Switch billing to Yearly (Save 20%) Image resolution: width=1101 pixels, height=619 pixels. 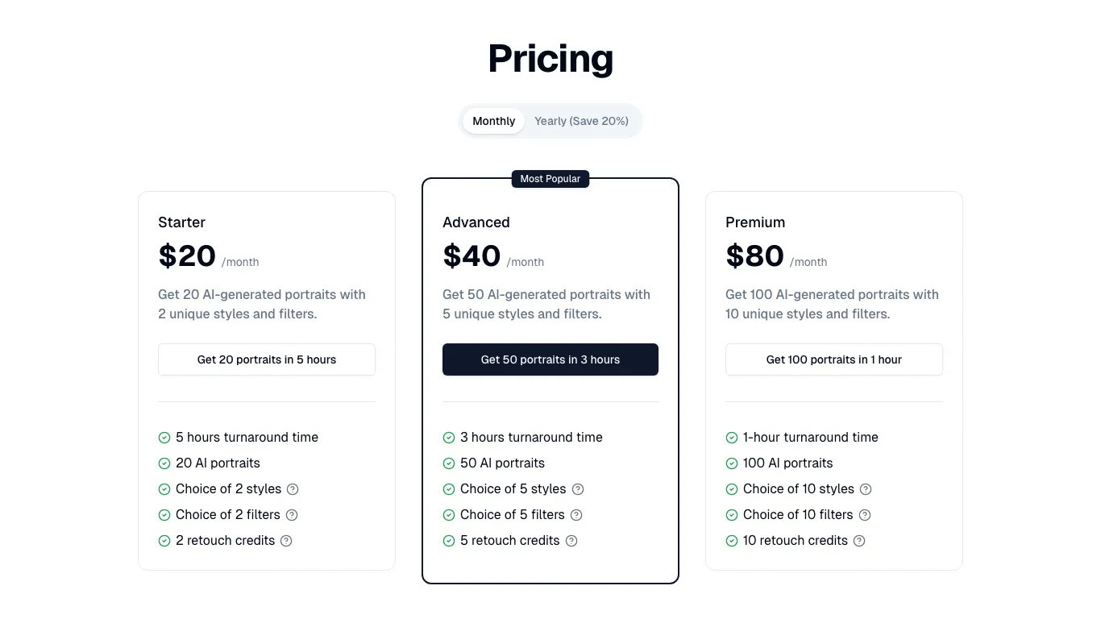(x=581, y=120)
